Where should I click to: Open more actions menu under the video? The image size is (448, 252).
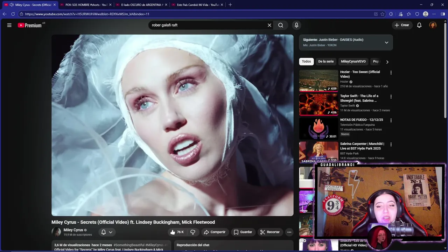pyautogui.click(x=289, y=232)
